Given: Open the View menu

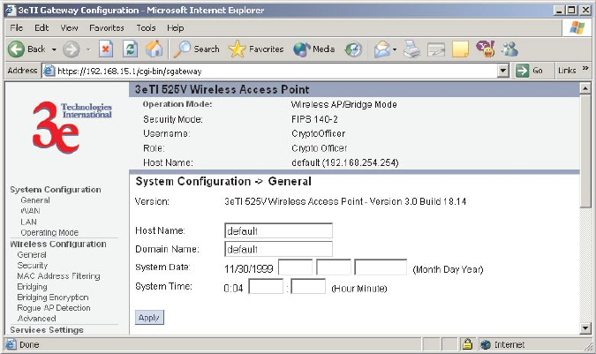Looking at the screenshot, I should 69,27.
